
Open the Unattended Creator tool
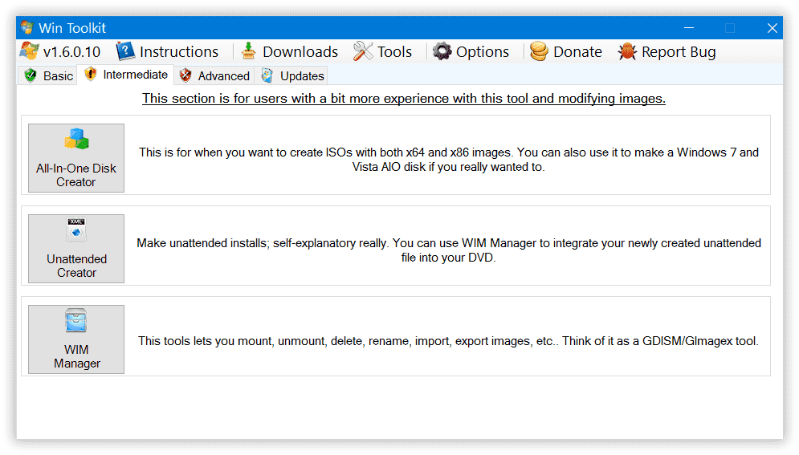76,249
